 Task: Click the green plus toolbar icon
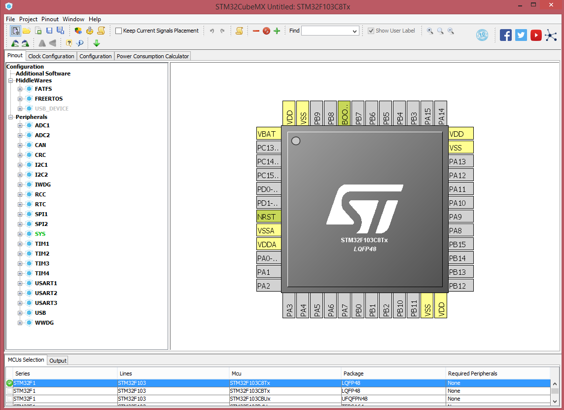click(277, 31)
